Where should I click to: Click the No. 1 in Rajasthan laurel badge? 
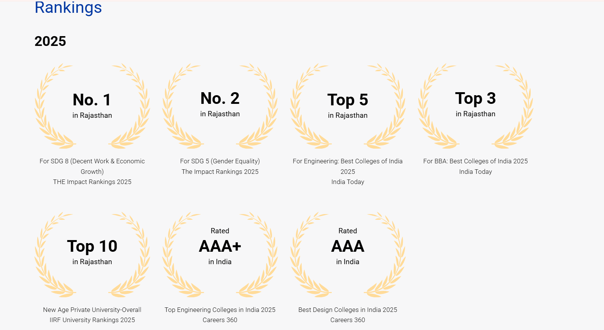tap(92, 106)
